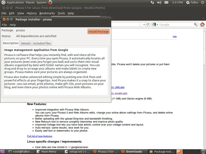The width and height of the screenshot is (206, 154).
Task: Click the "Linux specific changes / improvements:" heading
Action: point(55,142)
